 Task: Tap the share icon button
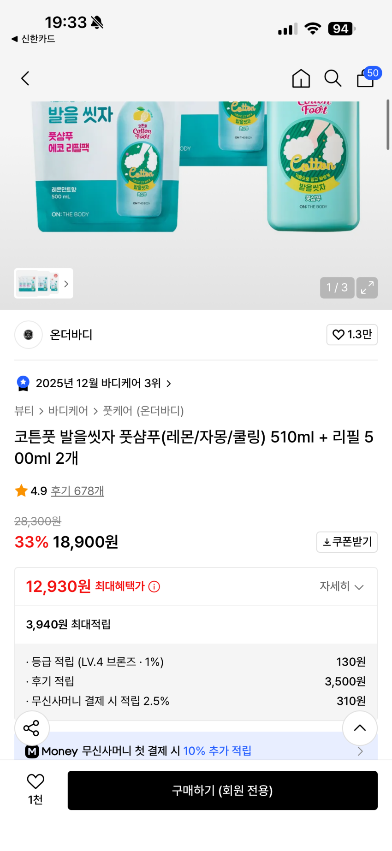pyautogui.click(x=31, y=728)
